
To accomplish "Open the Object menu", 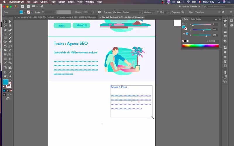I will [x=44, y=2].
